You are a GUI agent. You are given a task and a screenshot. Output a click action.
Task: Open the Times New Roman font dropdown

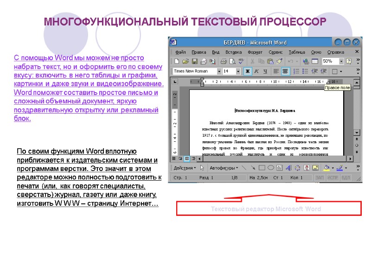tap(219, 71)
